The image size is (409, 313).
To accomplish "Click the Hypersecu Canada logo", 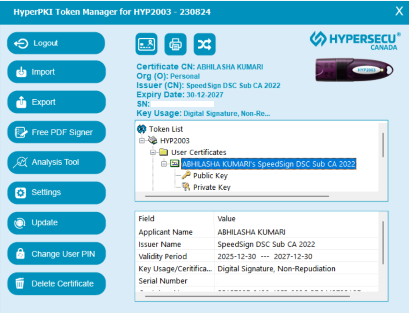I will pyautogui.click(x=355, y=41).
